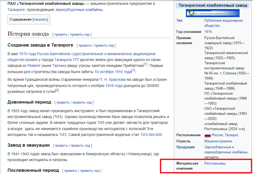Click 'Расположение' label in infobox
Screen dimensions: 253x175
(188, 135)
